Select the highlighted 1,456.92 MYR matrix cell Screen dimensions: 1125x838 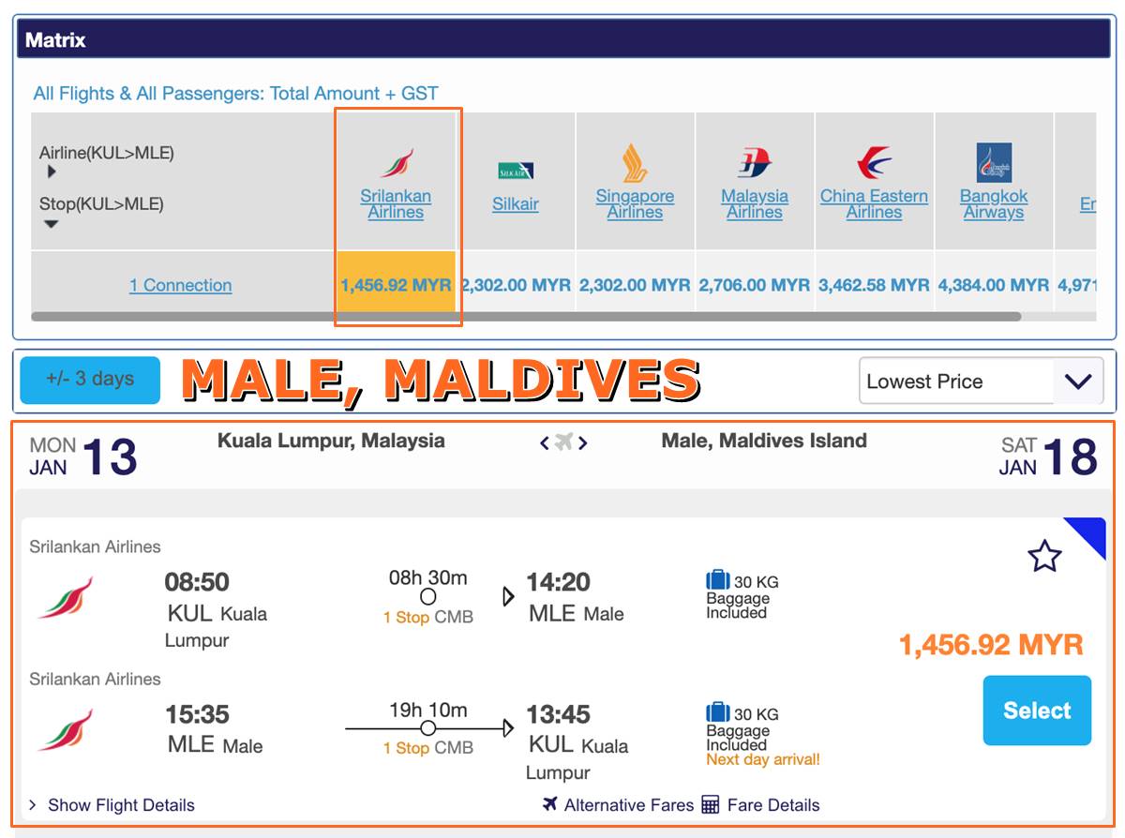tap(396, 282)
